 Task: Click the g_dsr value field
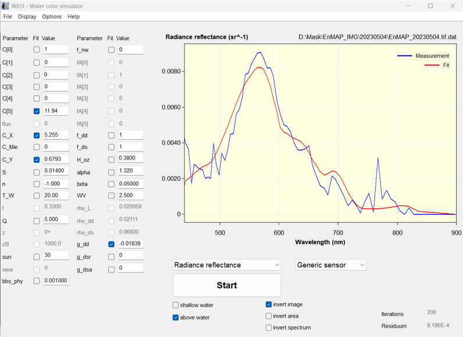131,255
